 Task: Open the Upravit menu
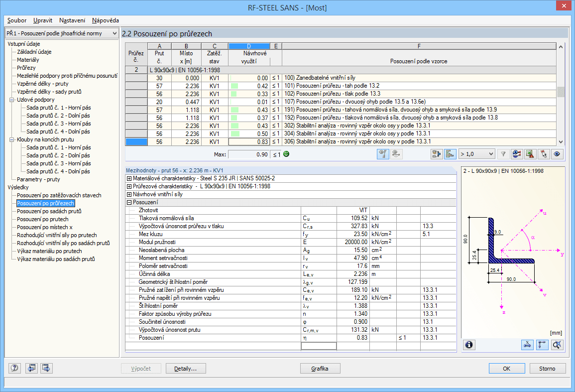(42, 20)
